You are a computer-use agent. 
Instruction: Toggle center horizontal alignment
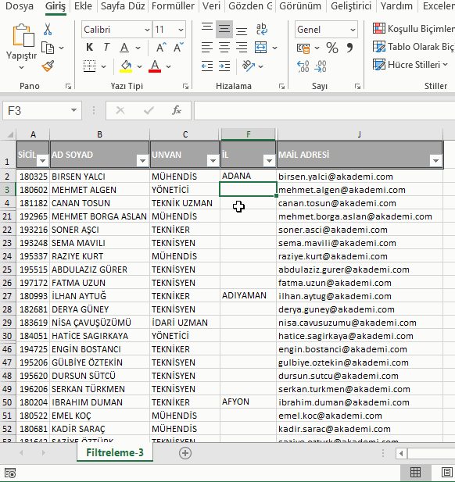point(224,48)
